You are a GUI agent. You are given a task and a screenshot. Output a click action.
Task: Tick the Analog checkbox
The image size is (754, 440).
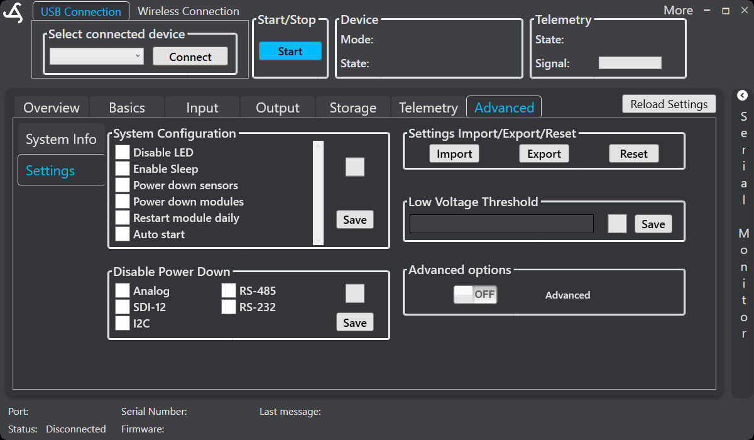[x=123, y=291]
